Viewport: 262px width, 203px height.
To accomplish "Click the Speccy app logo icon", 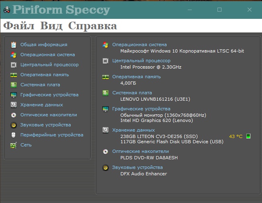I will tap(7, 10).
